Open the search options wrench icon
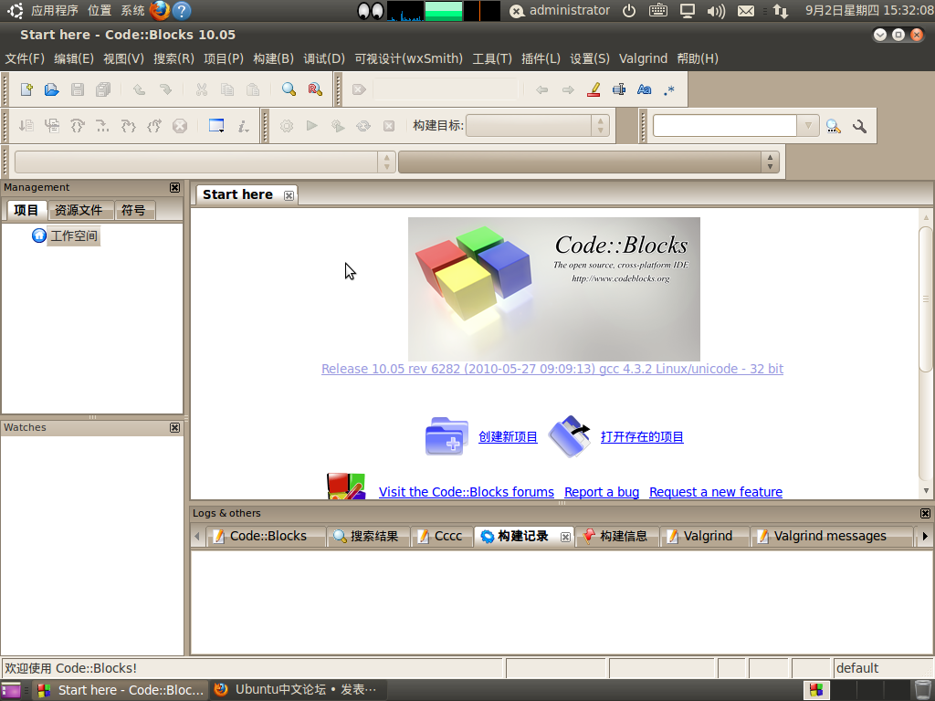935x701 pixels. tap(859, 126)
